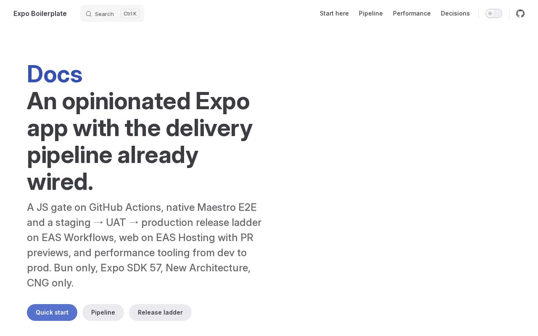
Task: Open the Start here nav item
Action: pyautogui.click(x=334, y=13)
